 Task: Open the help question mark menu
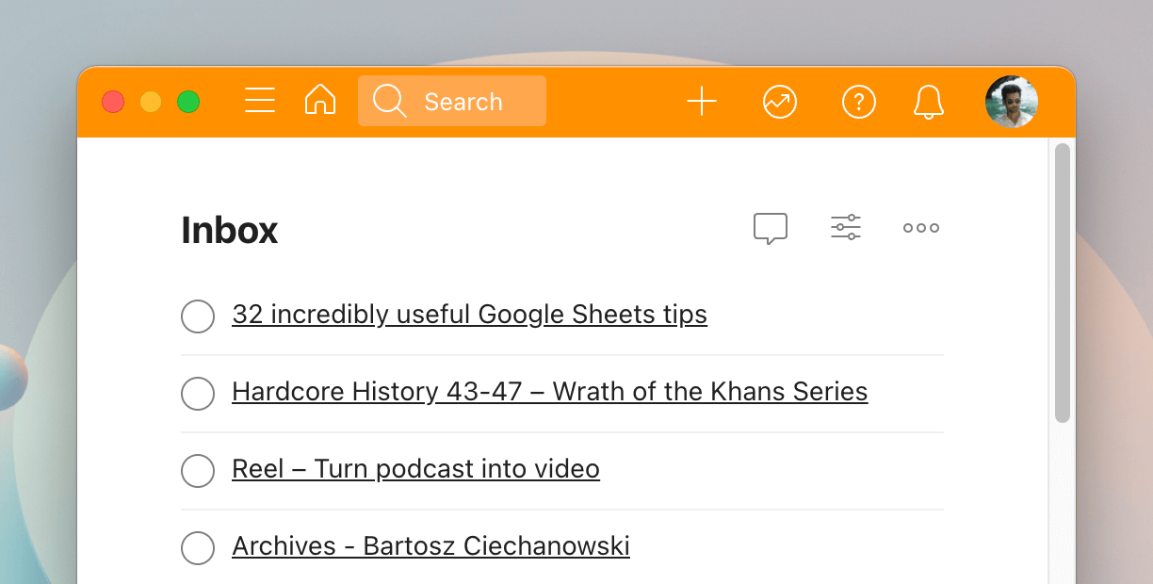[x=859, y=102]
